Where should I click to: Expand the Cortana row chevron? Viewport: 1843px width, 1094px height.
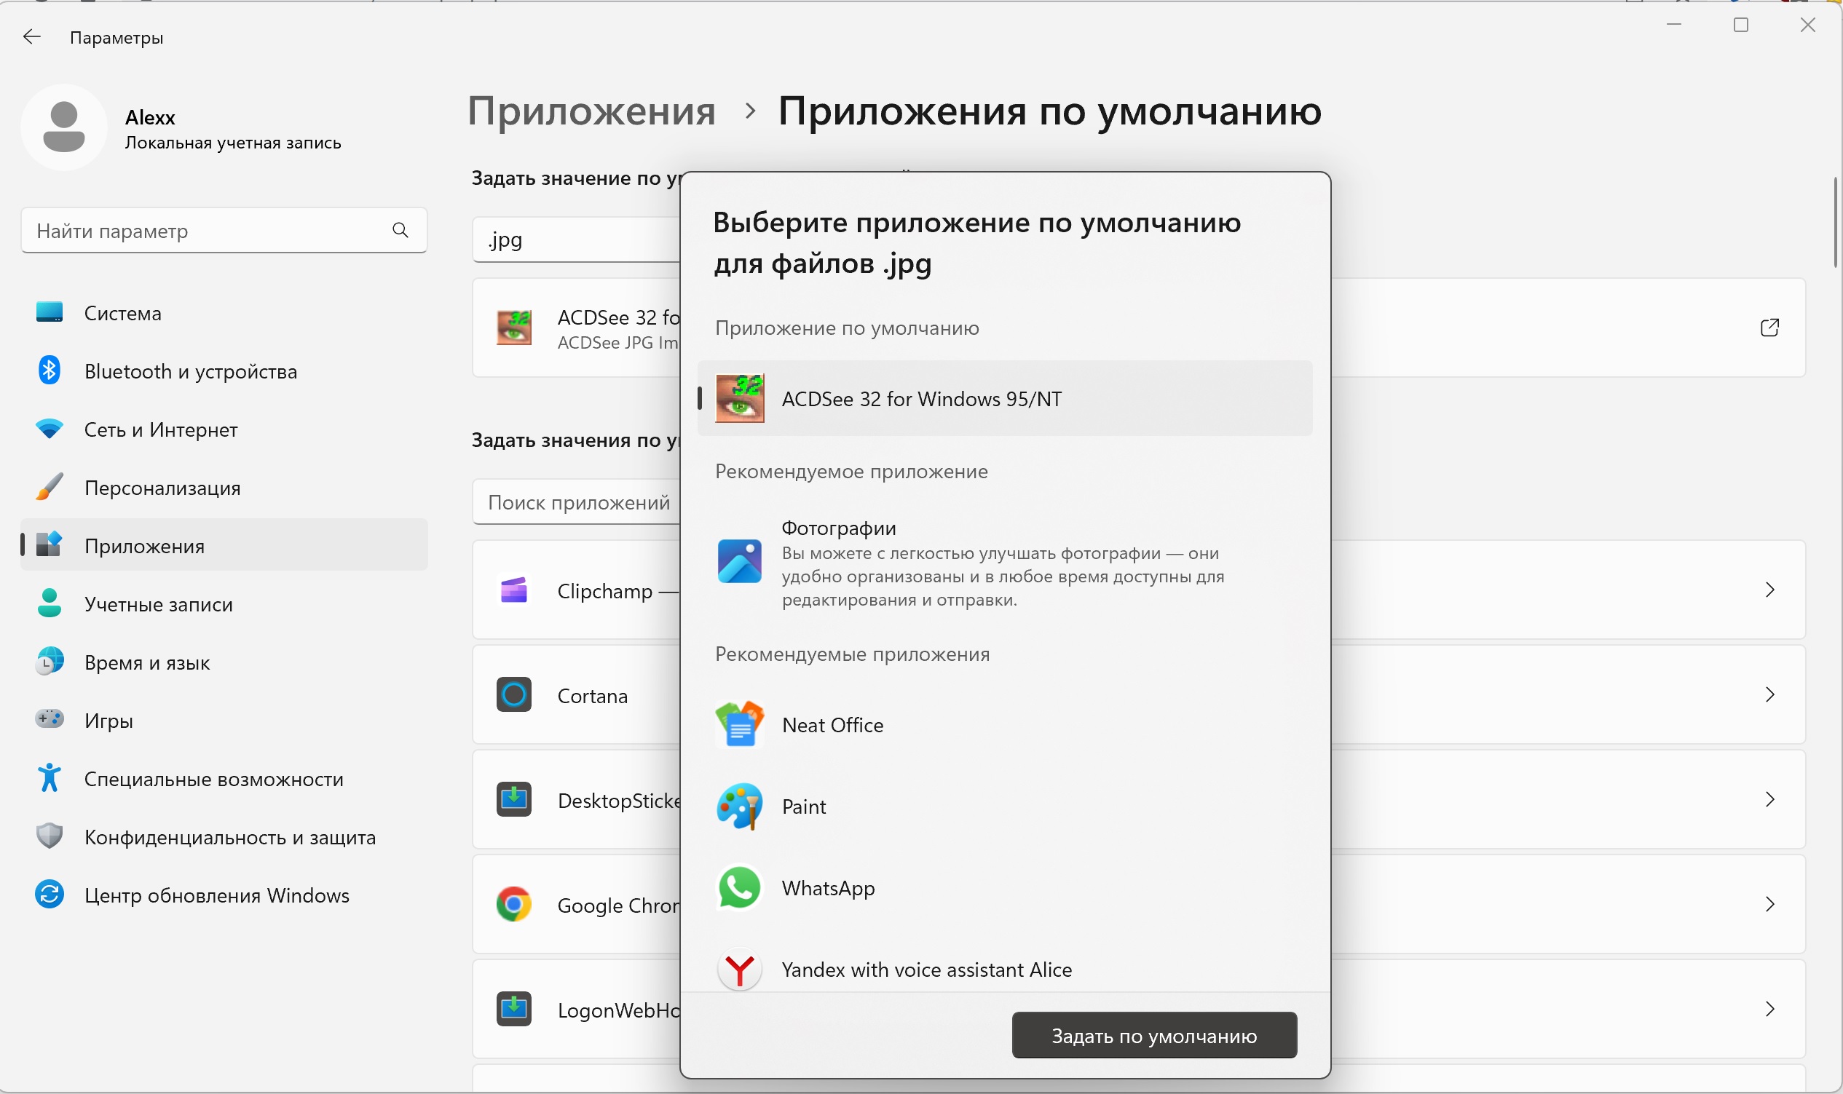(1769, 694)
